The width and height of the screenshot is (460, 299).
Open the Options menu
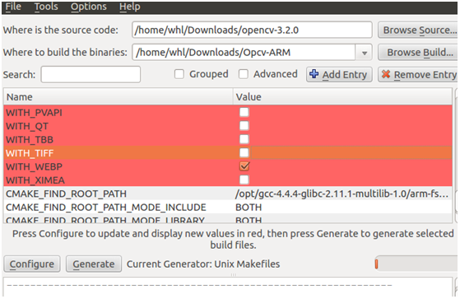click(x=89, y=7)
